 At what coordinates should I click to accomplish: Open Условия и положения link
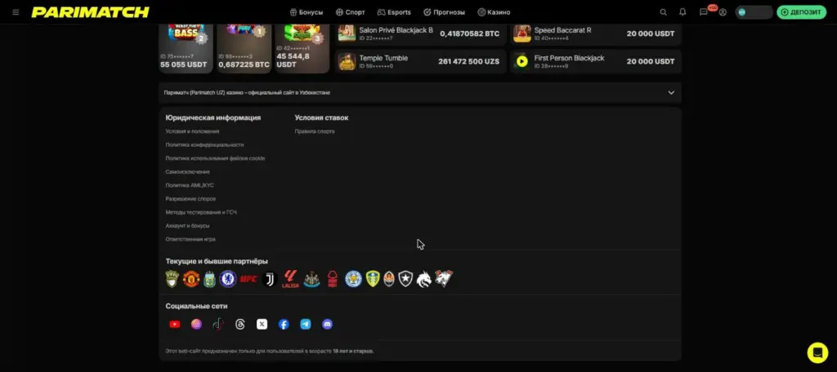click(x=192, y=131)
